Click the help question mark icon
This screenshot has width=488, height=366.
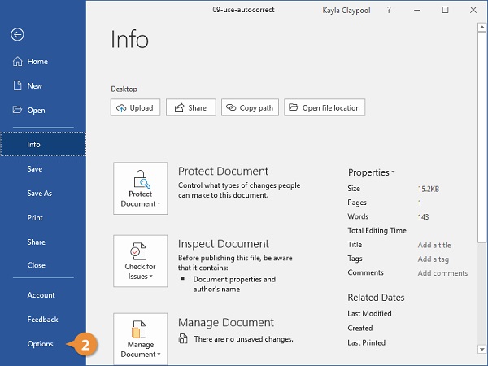pos(389,10)
